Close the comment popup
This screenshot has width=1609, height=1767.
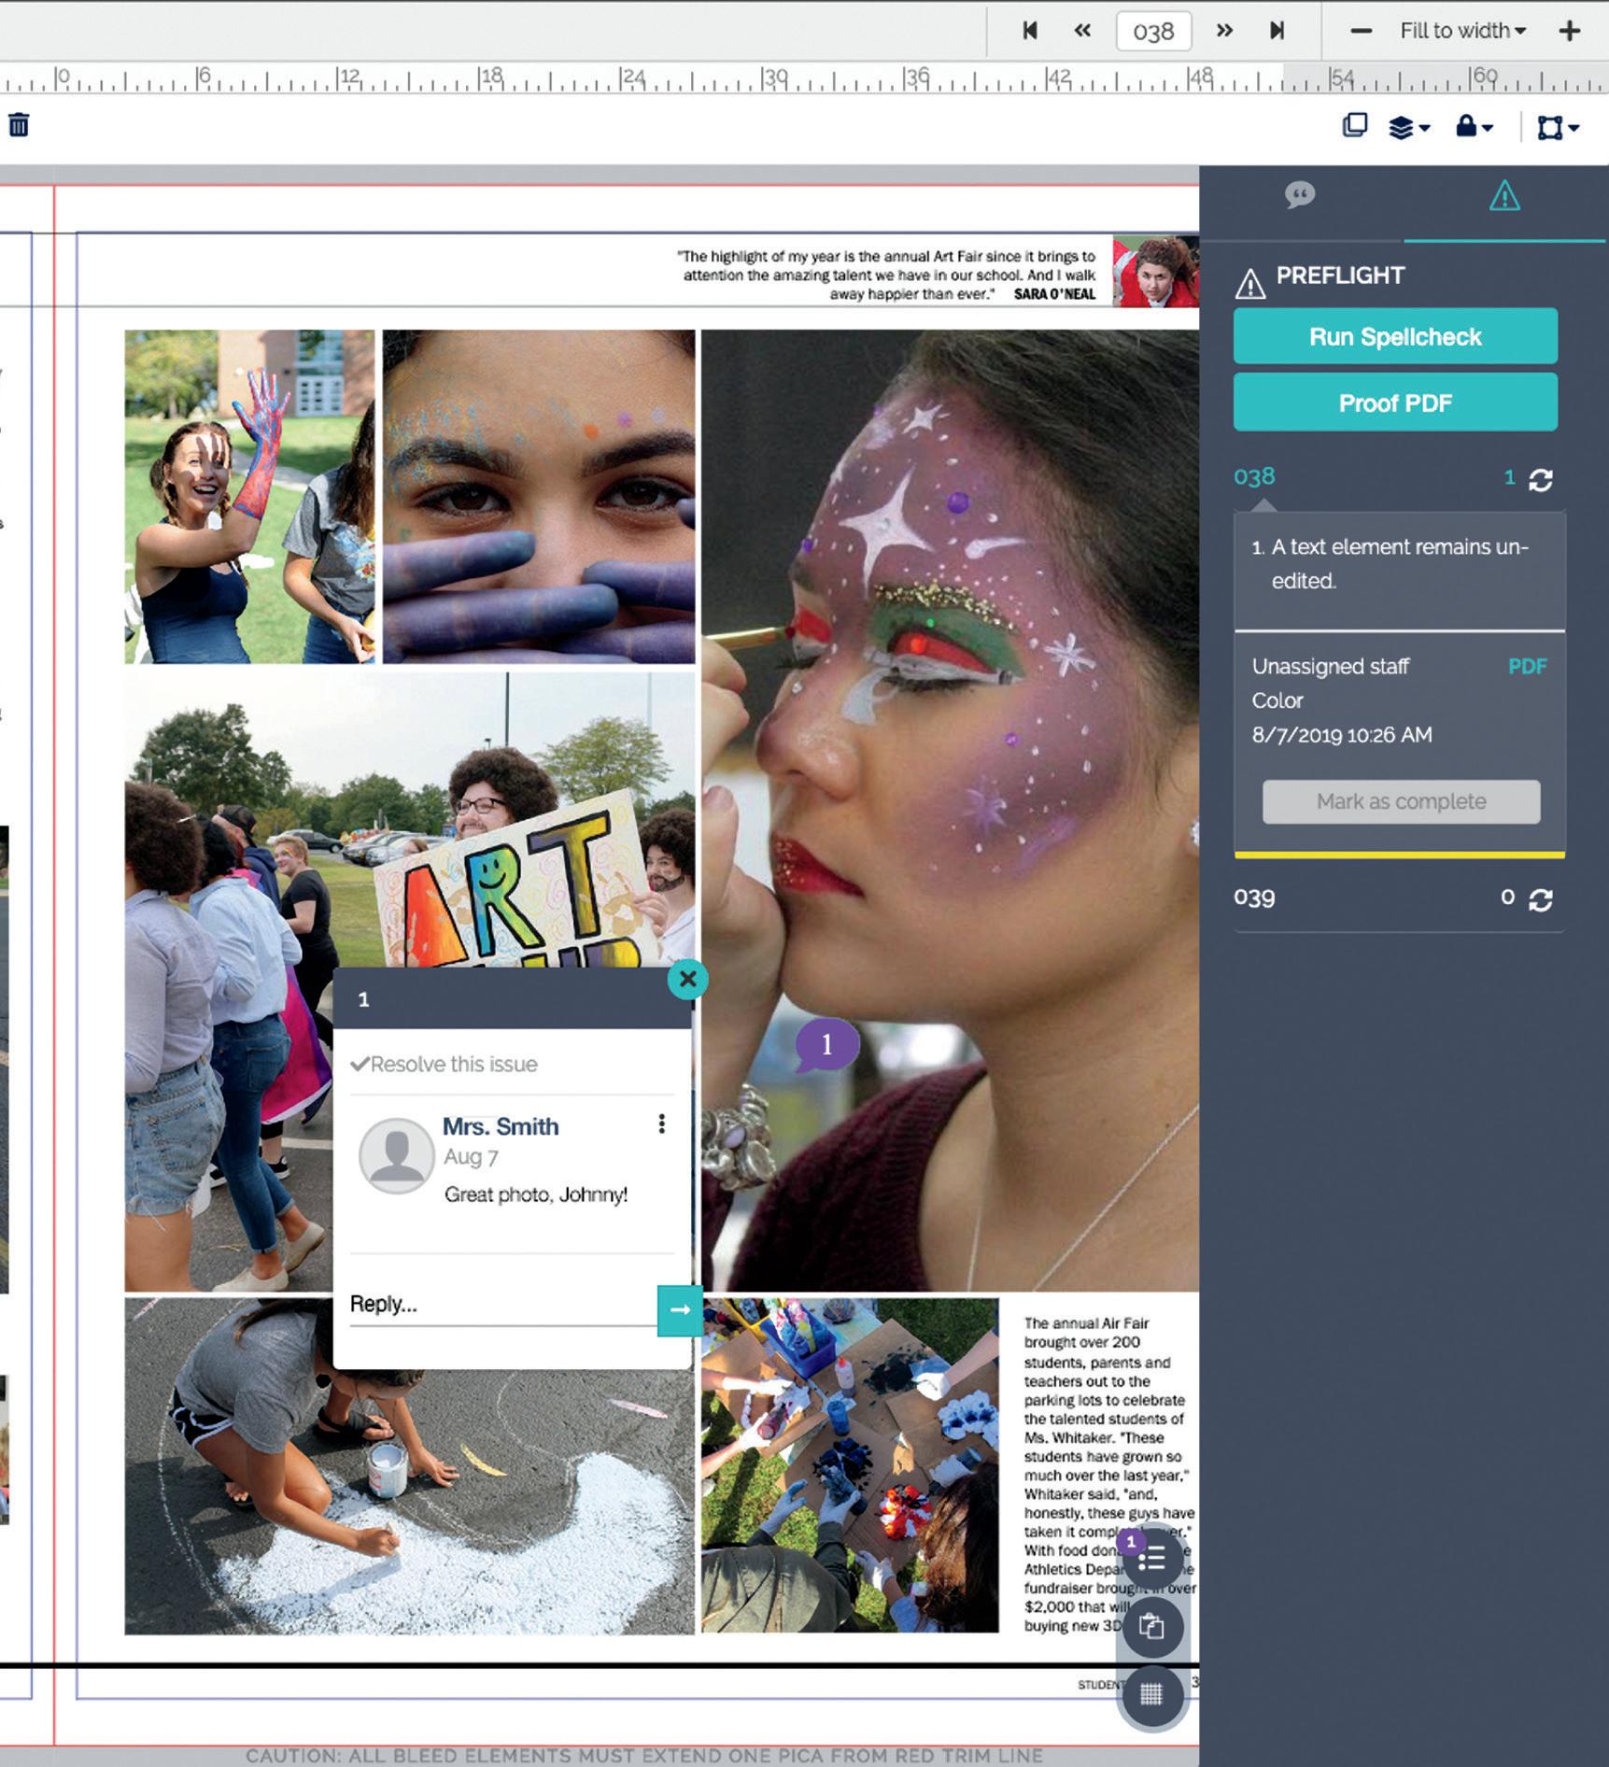pyautogui.click(x=688, y=979)
